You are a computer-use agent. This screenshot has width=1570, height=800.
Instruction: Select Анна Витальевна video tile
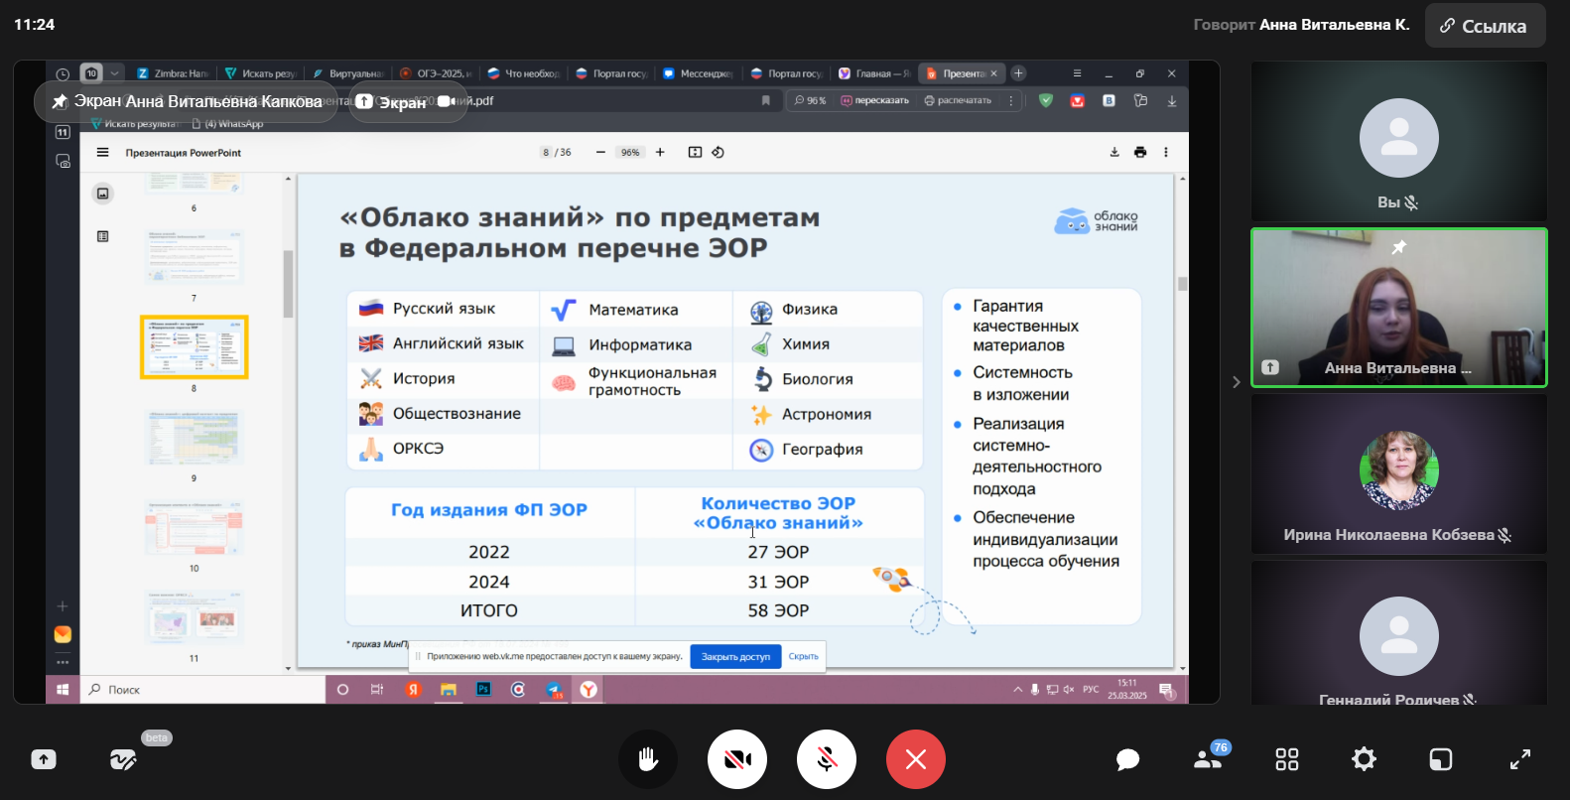(1398, 308)
